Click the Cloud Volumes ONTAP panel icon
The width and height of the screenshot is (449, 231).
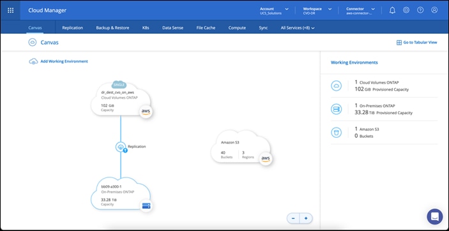click(x=336, y=86)
